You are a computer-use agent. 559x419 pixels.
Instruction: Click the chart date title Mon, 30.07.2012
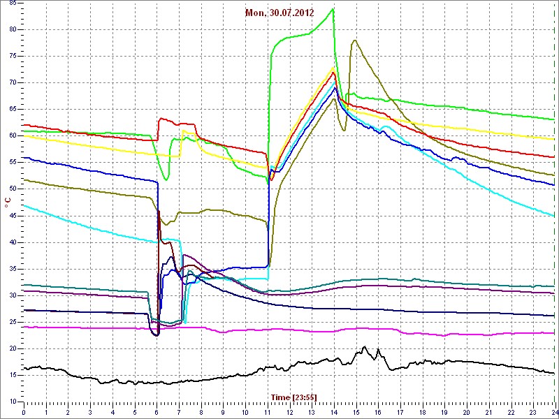[x=279, y=13]
